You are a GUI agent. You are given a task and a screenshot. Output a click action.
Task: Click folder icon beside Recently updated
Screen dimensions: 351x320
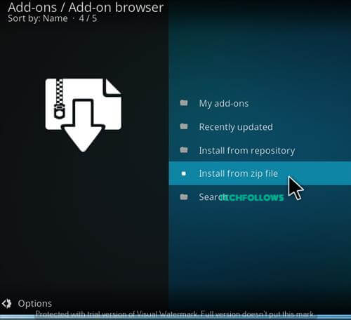[184, 126]
